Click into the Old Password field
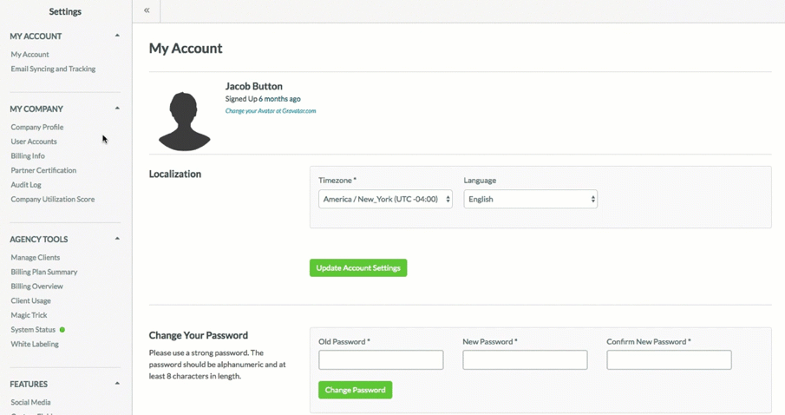This screenshot has width=785, height=415. pos(381,359)
